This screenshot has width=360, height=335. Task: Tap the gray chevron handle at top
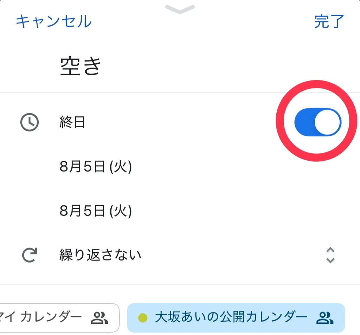180,10
